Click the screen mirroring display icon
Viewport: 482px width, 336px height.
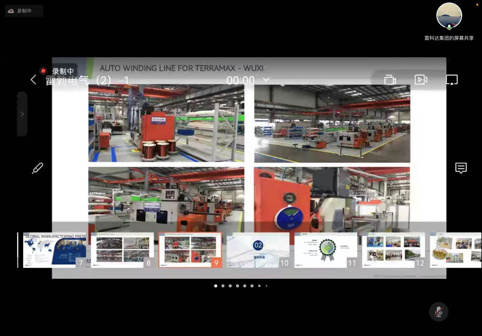point(451,80)
